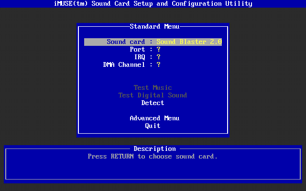306x191 pixels.
Task: Click the Standard Menu panel title
Action: 153,27
